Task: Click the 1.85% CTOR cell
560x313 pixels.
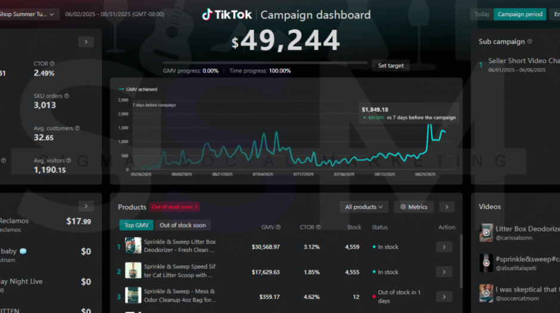Action: pyautogui.click(x=312, y=272)
